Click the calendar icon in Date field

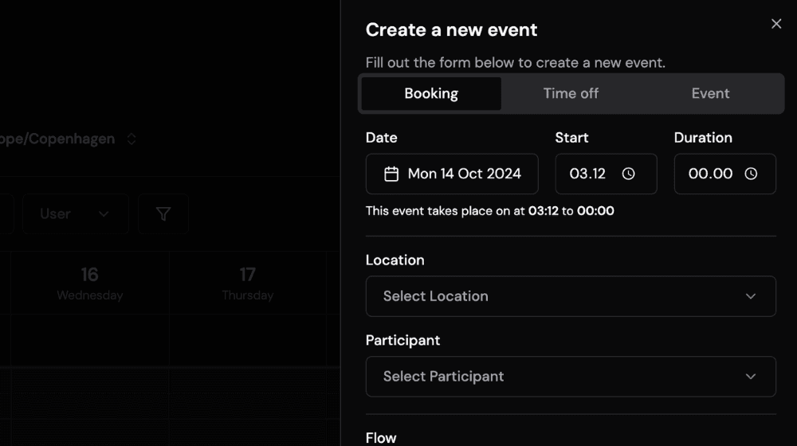391,174
